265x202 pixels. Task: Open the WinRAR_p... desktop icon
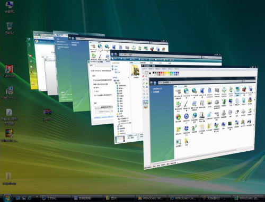pos(9,135)
